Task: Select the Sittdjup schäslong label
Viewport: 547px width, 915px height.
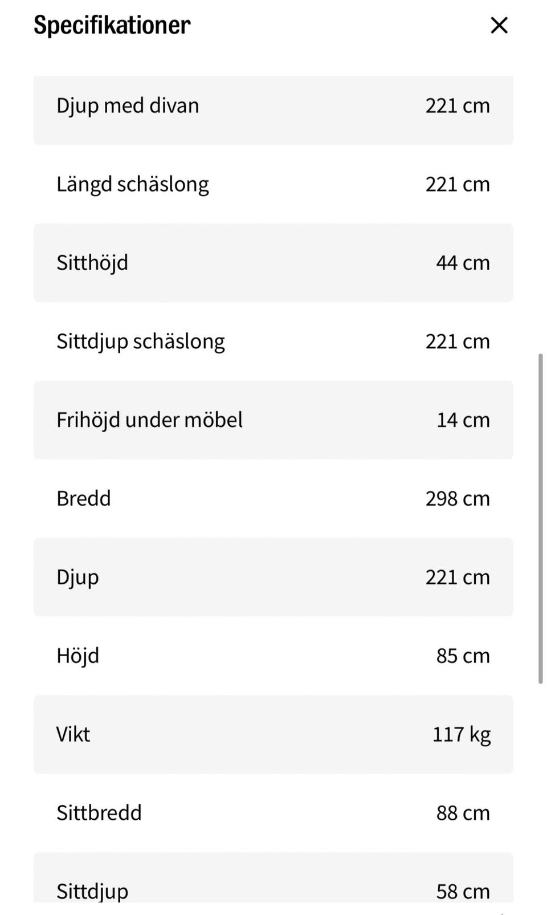Action: 140,341
